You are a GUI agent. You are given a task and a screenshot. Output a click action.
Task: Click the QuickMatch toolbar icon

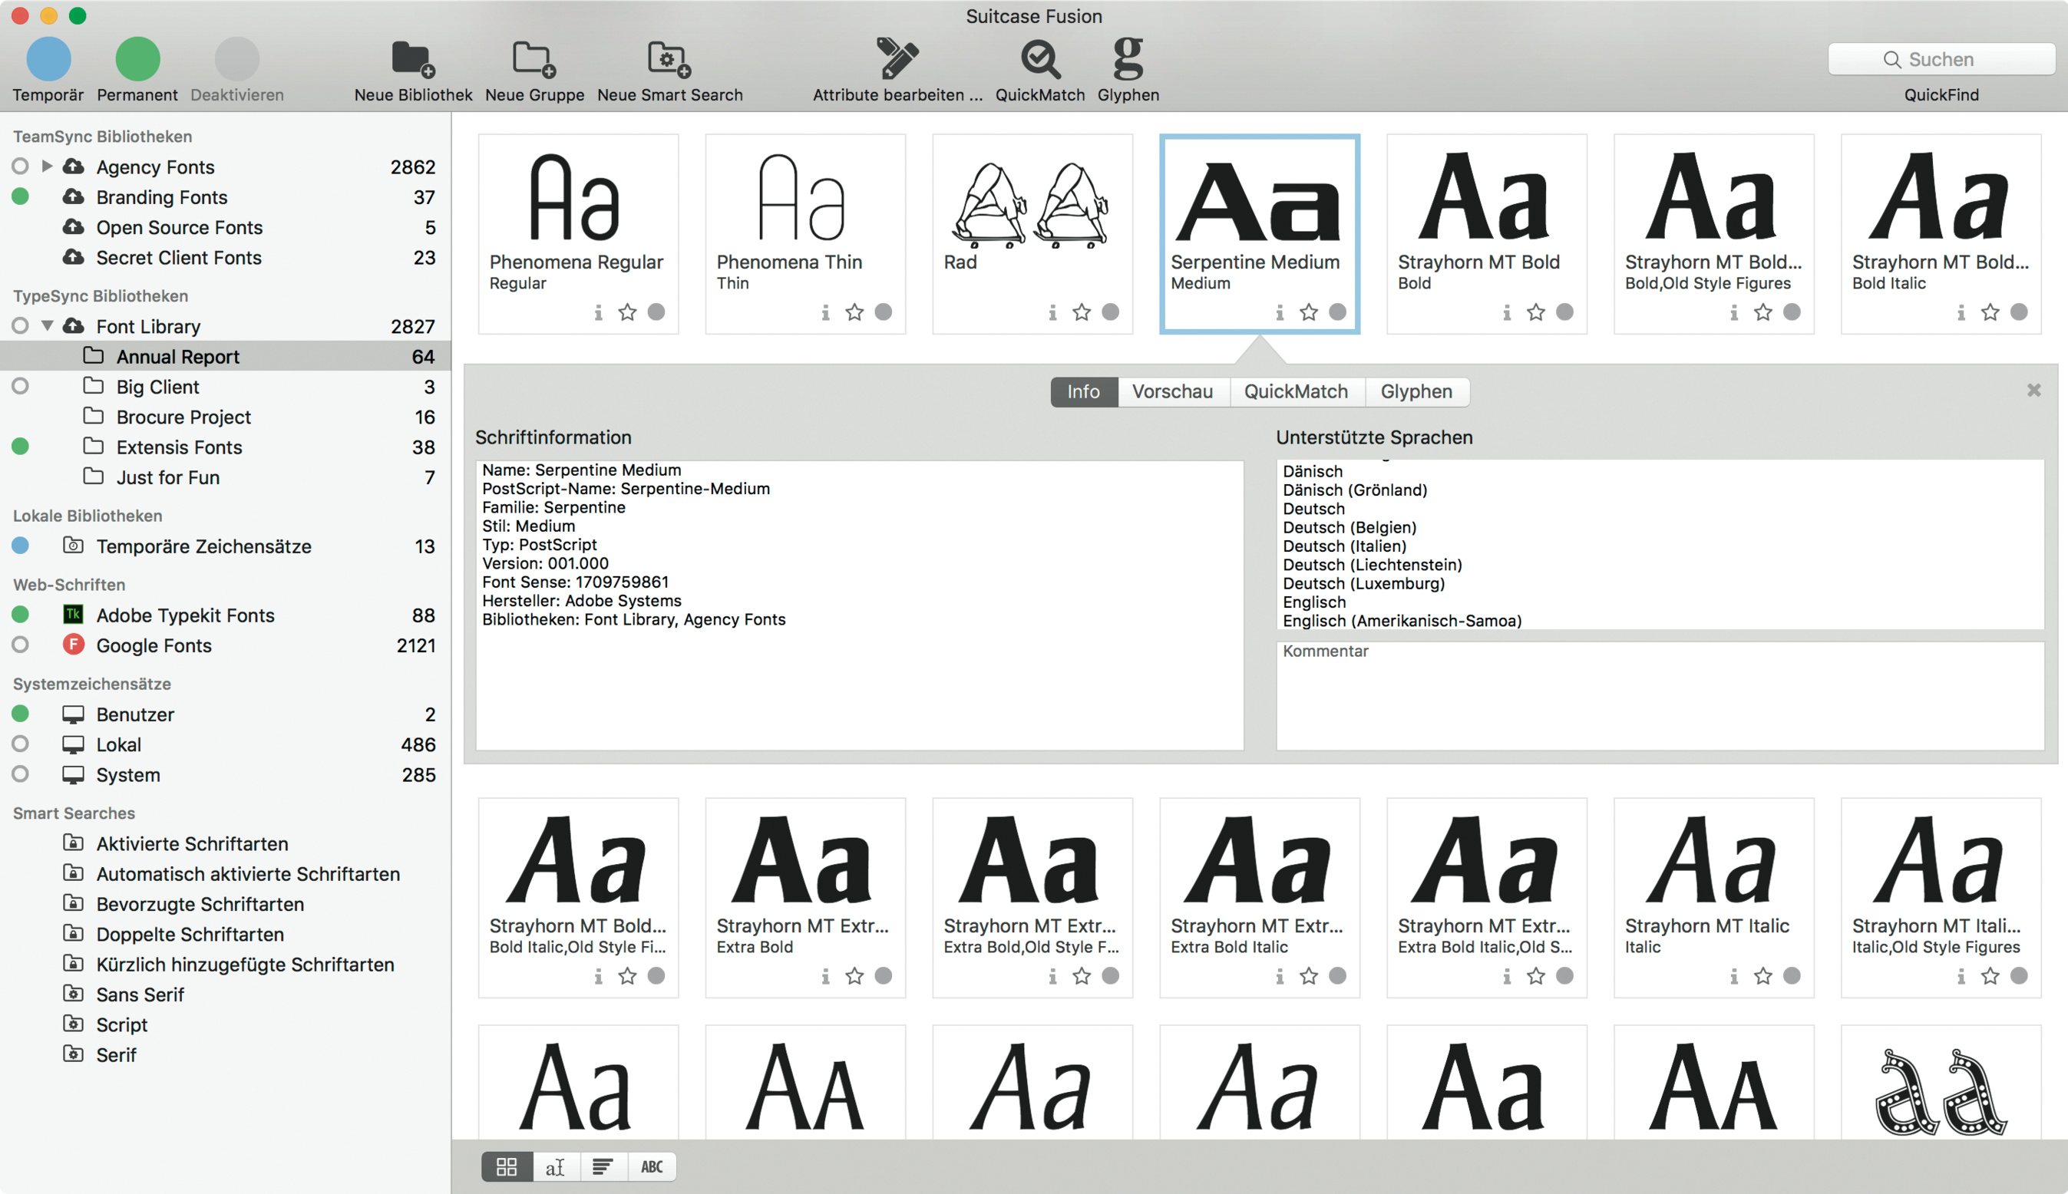1039,59
